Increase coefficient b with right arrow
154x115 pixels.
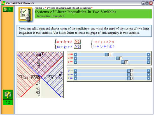(x=148, y=58)
